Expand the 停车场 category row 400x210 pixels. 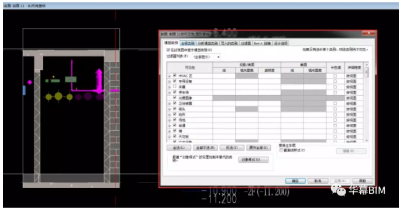(170, 92)
